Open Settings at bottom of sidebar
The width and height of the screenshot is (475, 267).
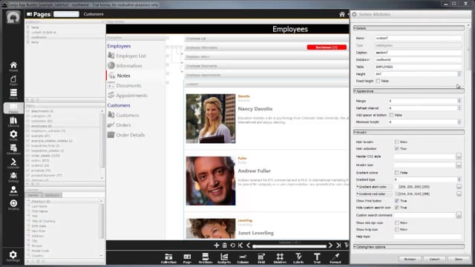pyautogui.click(x=13, y=256)
